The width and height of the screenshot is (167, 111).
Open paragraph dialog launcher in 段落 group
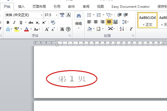point(133,36)
